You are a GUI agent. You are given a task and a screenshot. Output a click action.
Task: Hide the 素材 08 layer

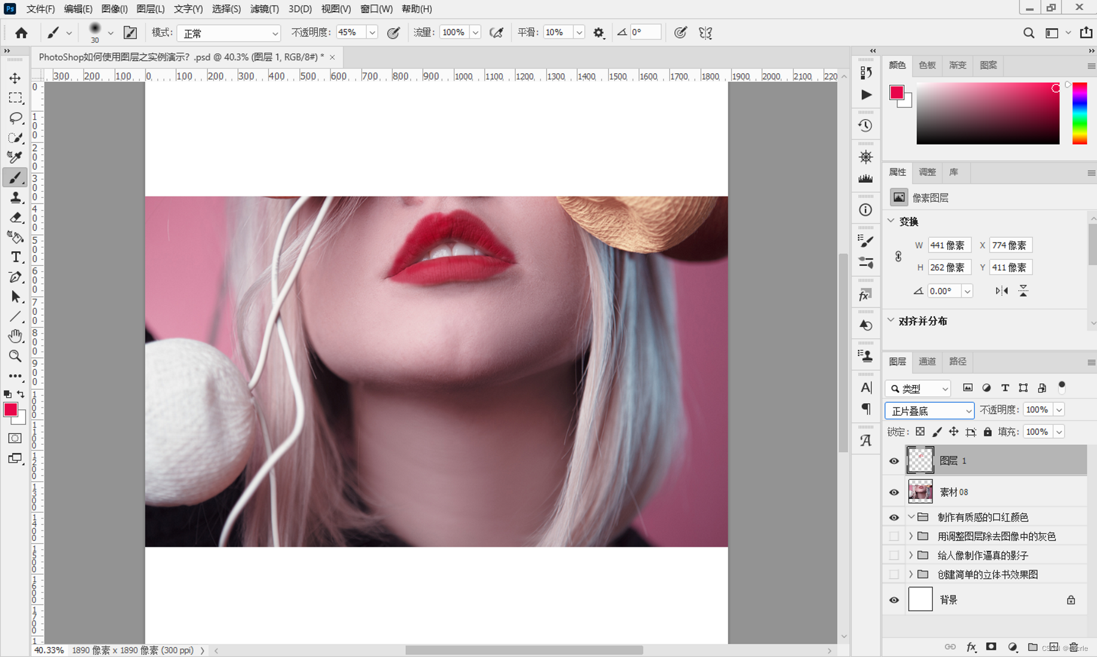(x=894, y=492)
